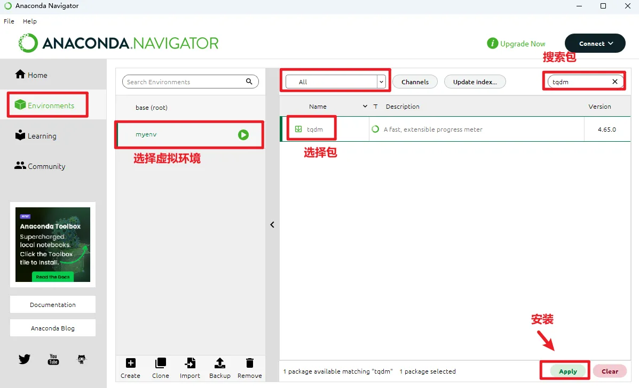Open the File menu
Screen dimensions: 639x388
click(x=9, y=21)
